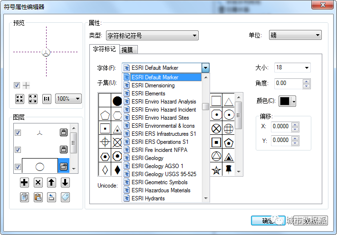Open the color picker dropdown arrow
This screenshot has width=337, height=235.
(294, 101)
